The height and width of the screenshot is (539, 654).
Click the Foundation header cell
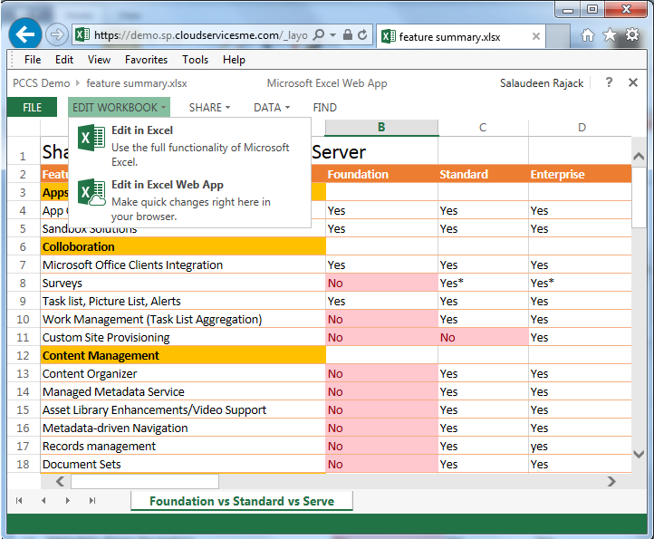click(381, 174)
